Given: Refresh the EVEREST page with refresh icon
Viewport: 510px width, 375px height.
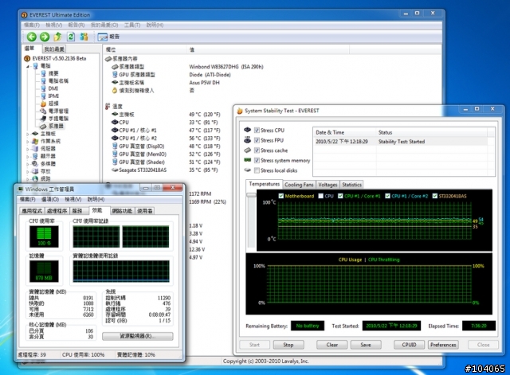Looking at the screenshot, I should (71, 37).
